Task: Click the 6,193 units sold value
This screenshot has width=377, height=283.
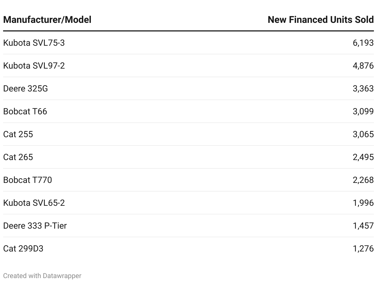Action: [x=363, y=43]
